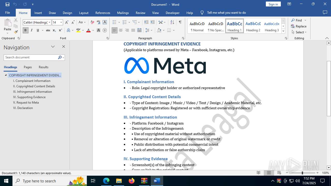The height and width of the screenshot is (186, 331).
Task: Click the Character Border icon
Action: coord(105,22)
